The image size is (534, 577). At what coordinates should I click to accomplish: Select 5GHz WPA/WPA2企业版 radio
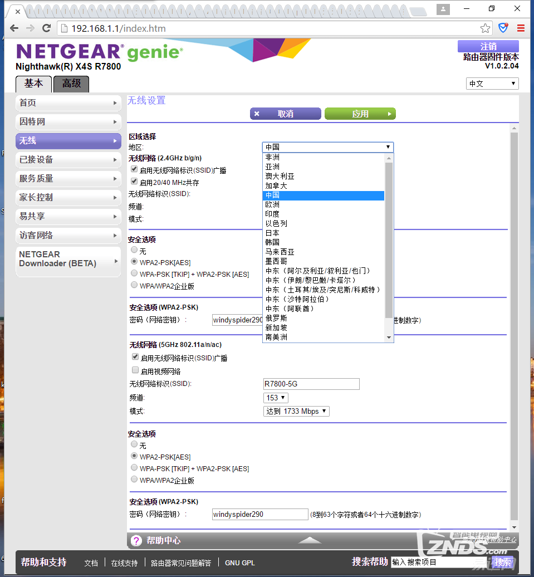click(x=134, y=480)
